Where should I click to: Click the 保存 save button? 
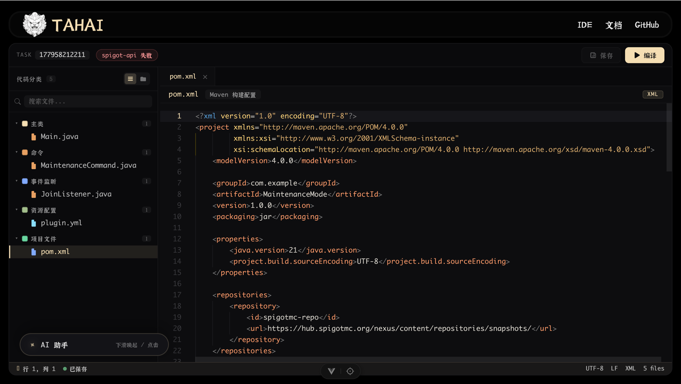point(601,55)
